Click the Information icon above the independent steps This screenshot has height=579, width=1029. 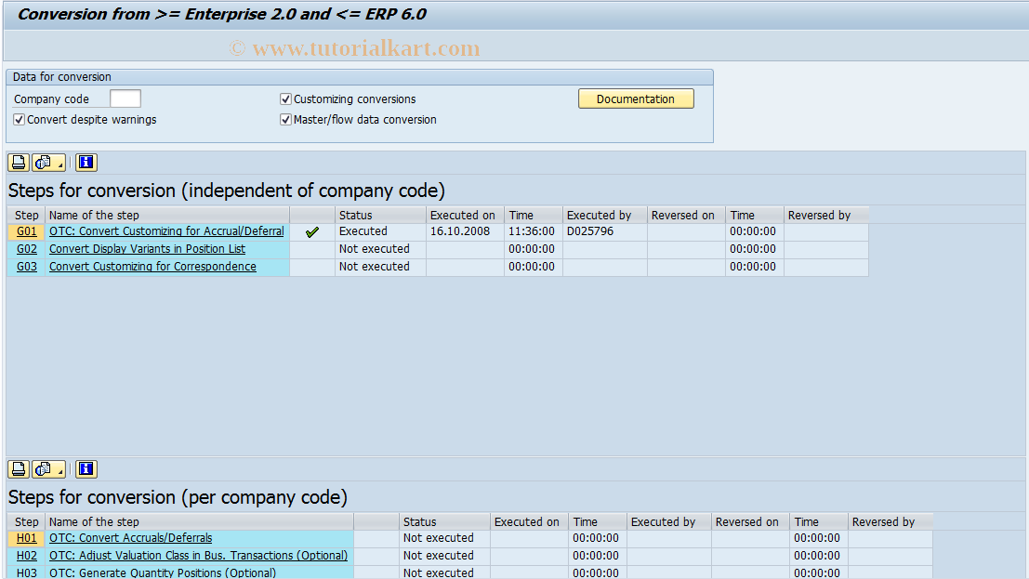point(86,162)
